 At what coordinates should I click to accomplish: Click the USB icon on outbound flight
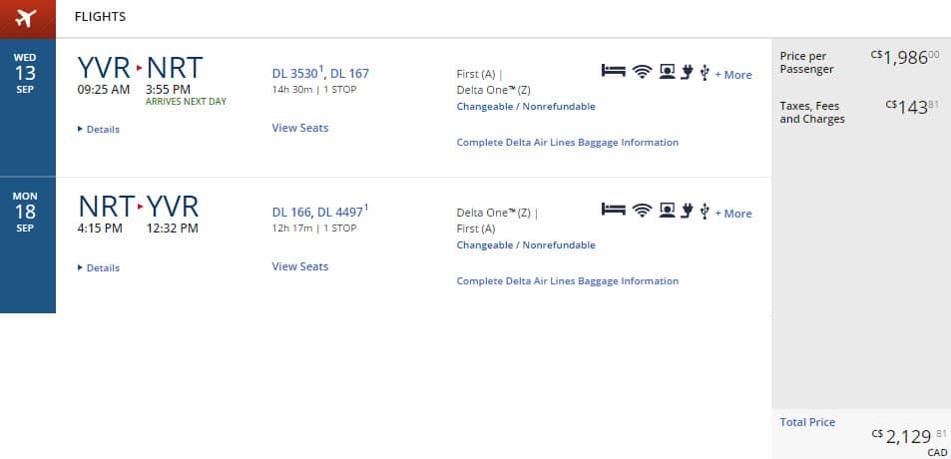[x=705, y=72]
